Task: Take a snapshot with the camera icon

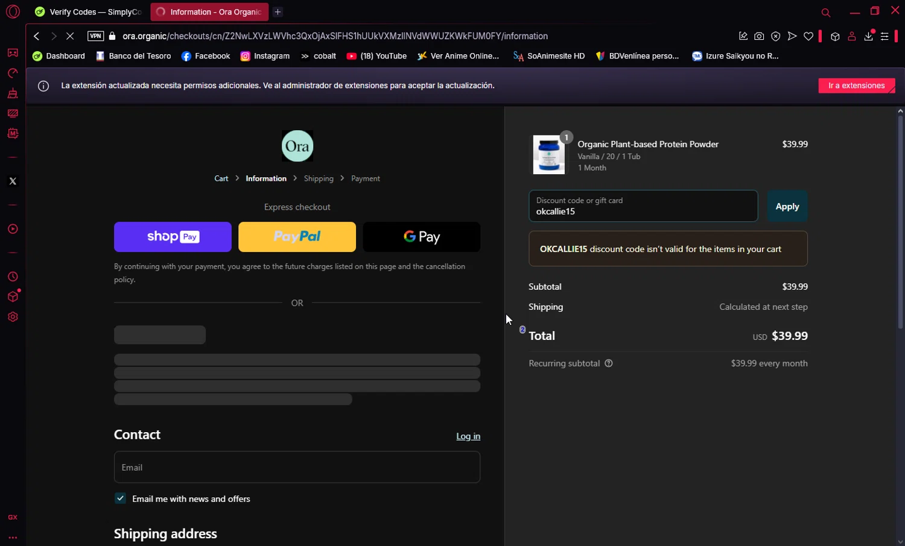Action: [x=759, y=36]
